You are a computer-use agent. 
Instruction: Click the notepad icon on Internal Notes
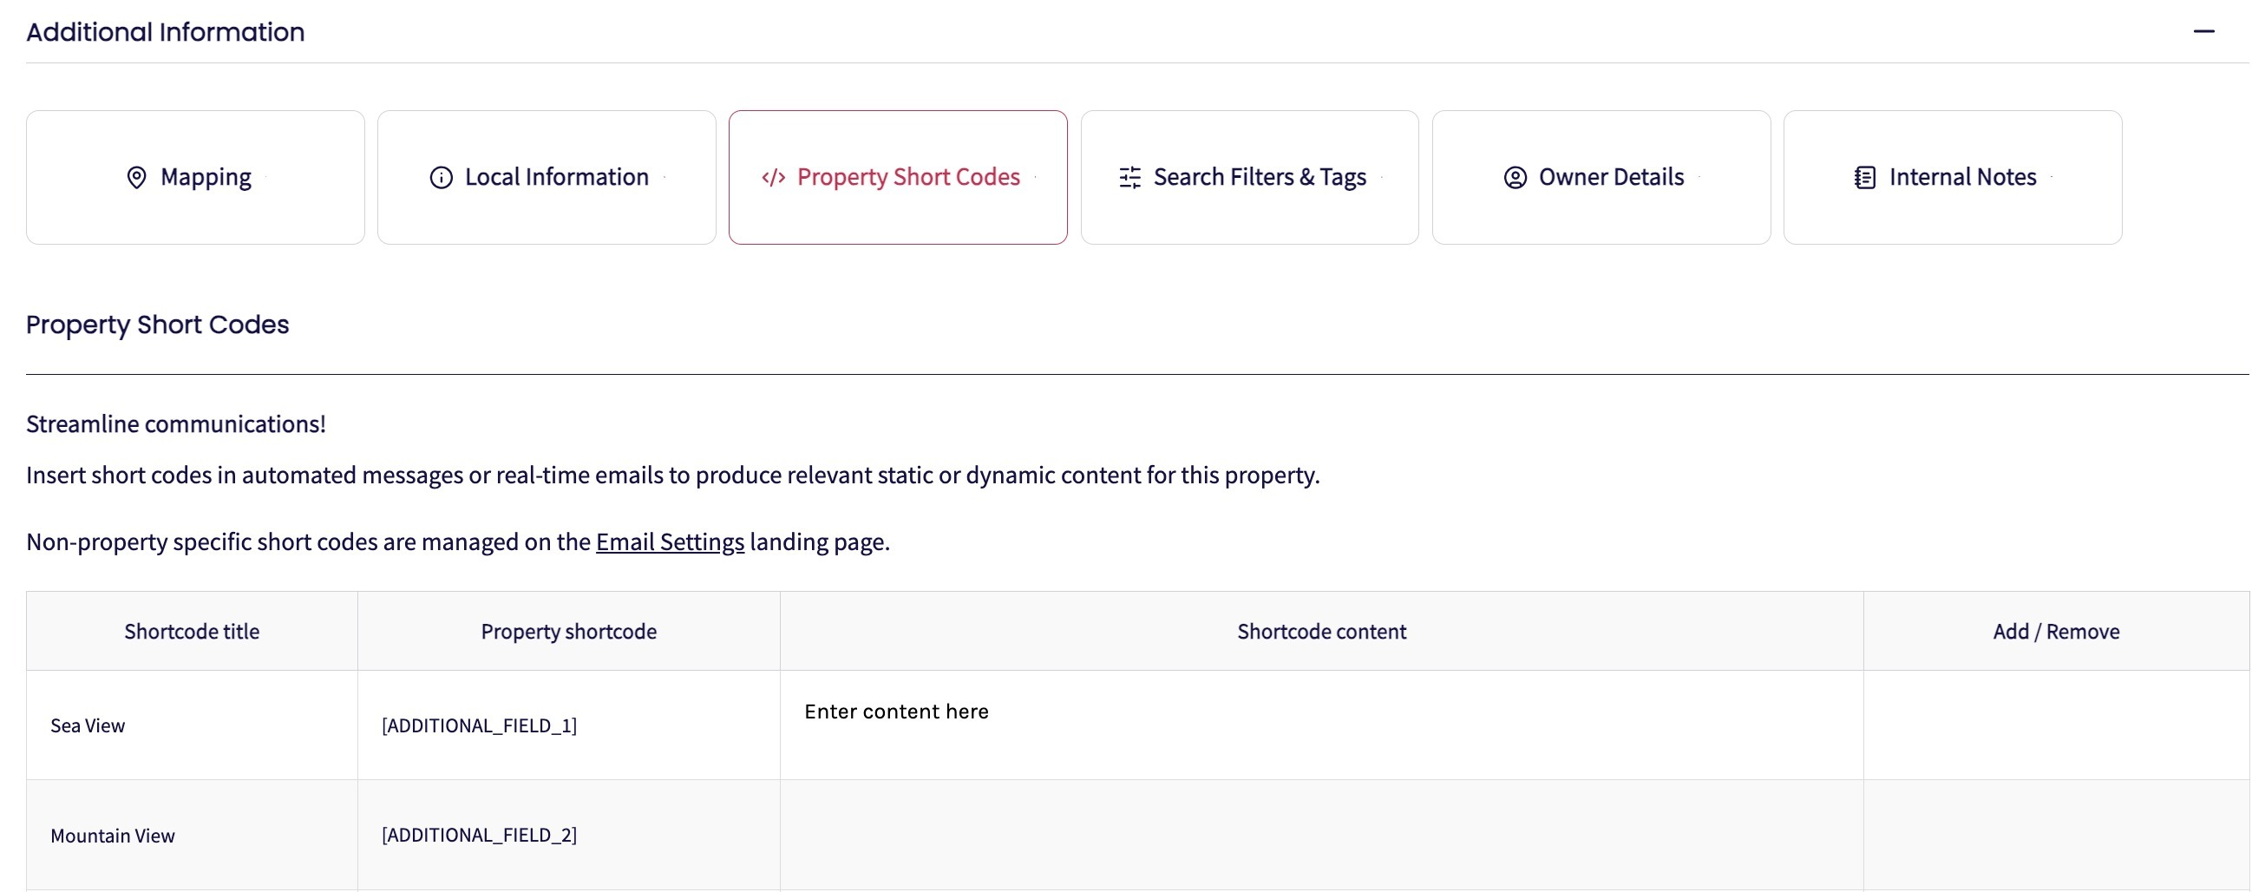click(1865, 178)
